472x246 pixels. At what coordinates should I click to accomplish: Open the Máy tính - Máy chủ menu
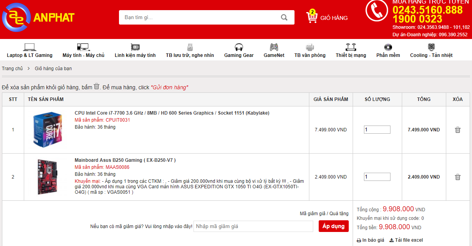click(83, 55)
